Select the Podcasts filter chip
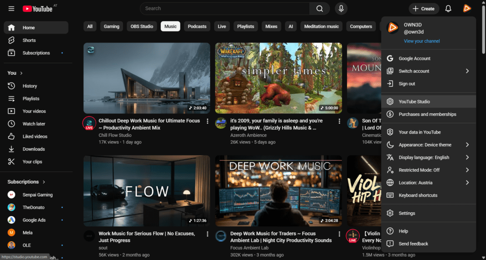The width and height of the screenshot is (486, 260). tap(197, 27)
